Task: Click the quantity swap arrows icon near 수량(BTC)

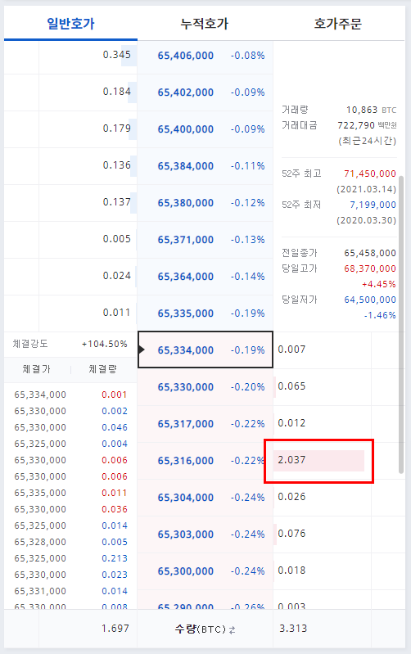Action: (x=232, y=629)
